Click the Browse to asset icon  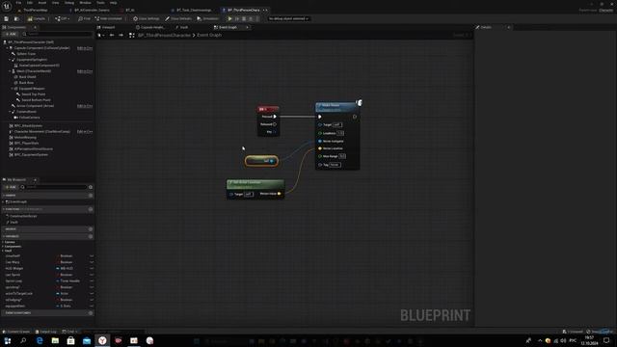16,18
